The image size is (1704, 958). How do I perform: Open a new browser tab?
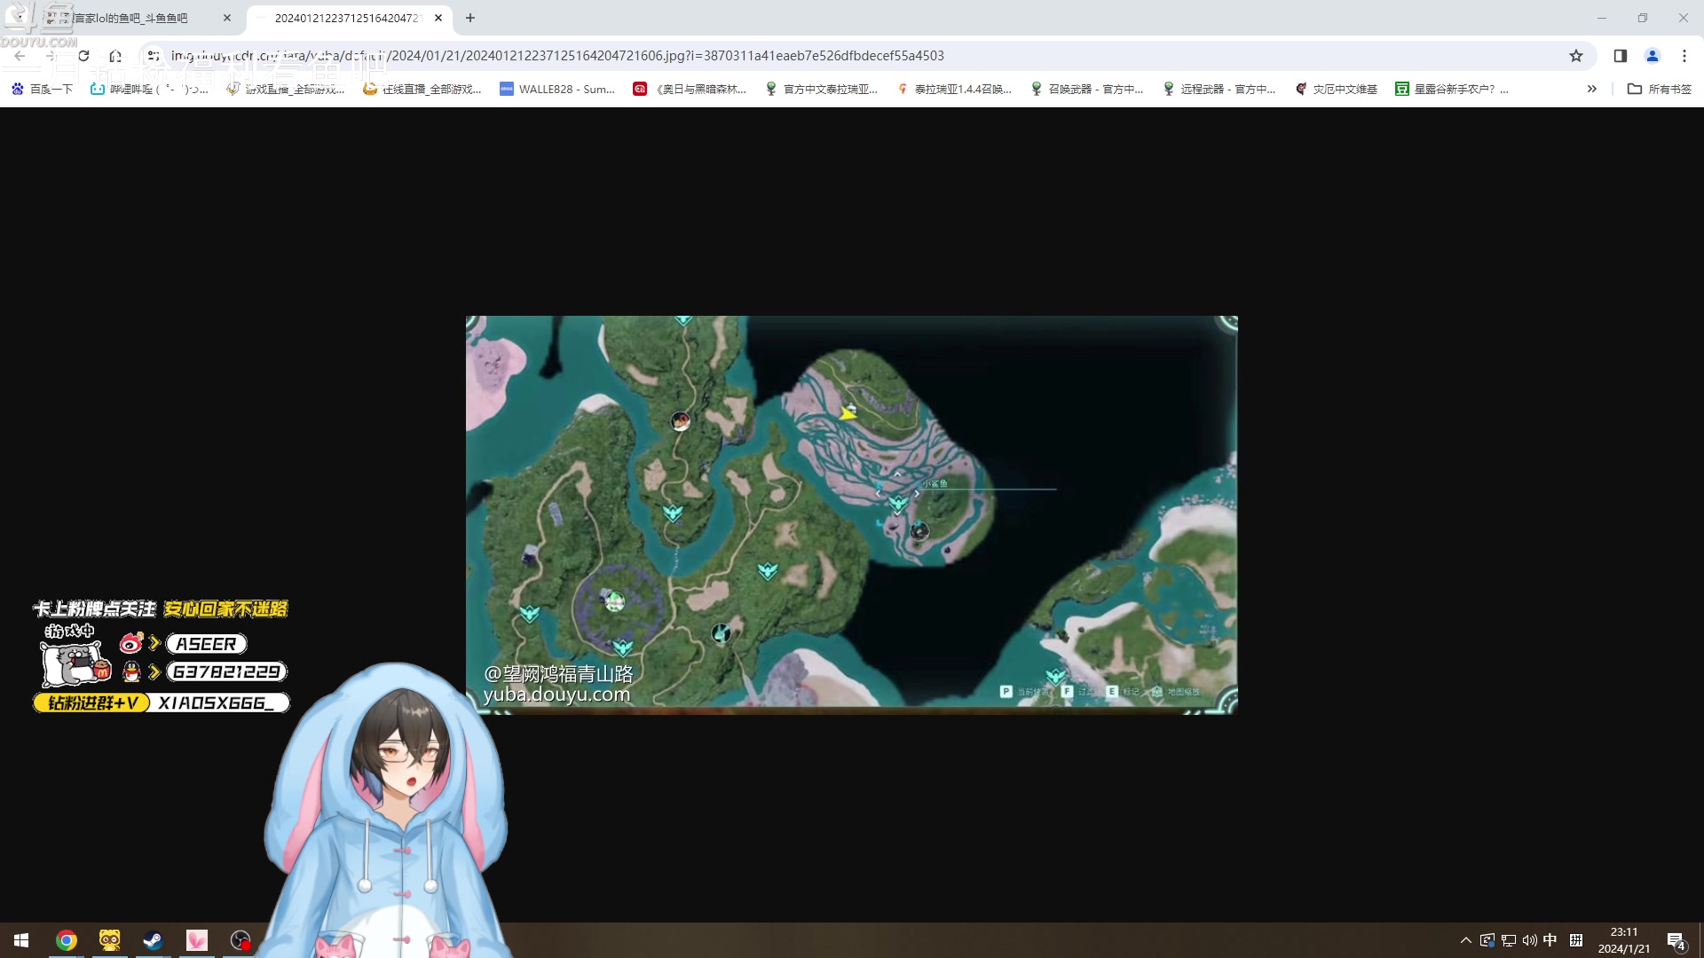coord(470,18)
